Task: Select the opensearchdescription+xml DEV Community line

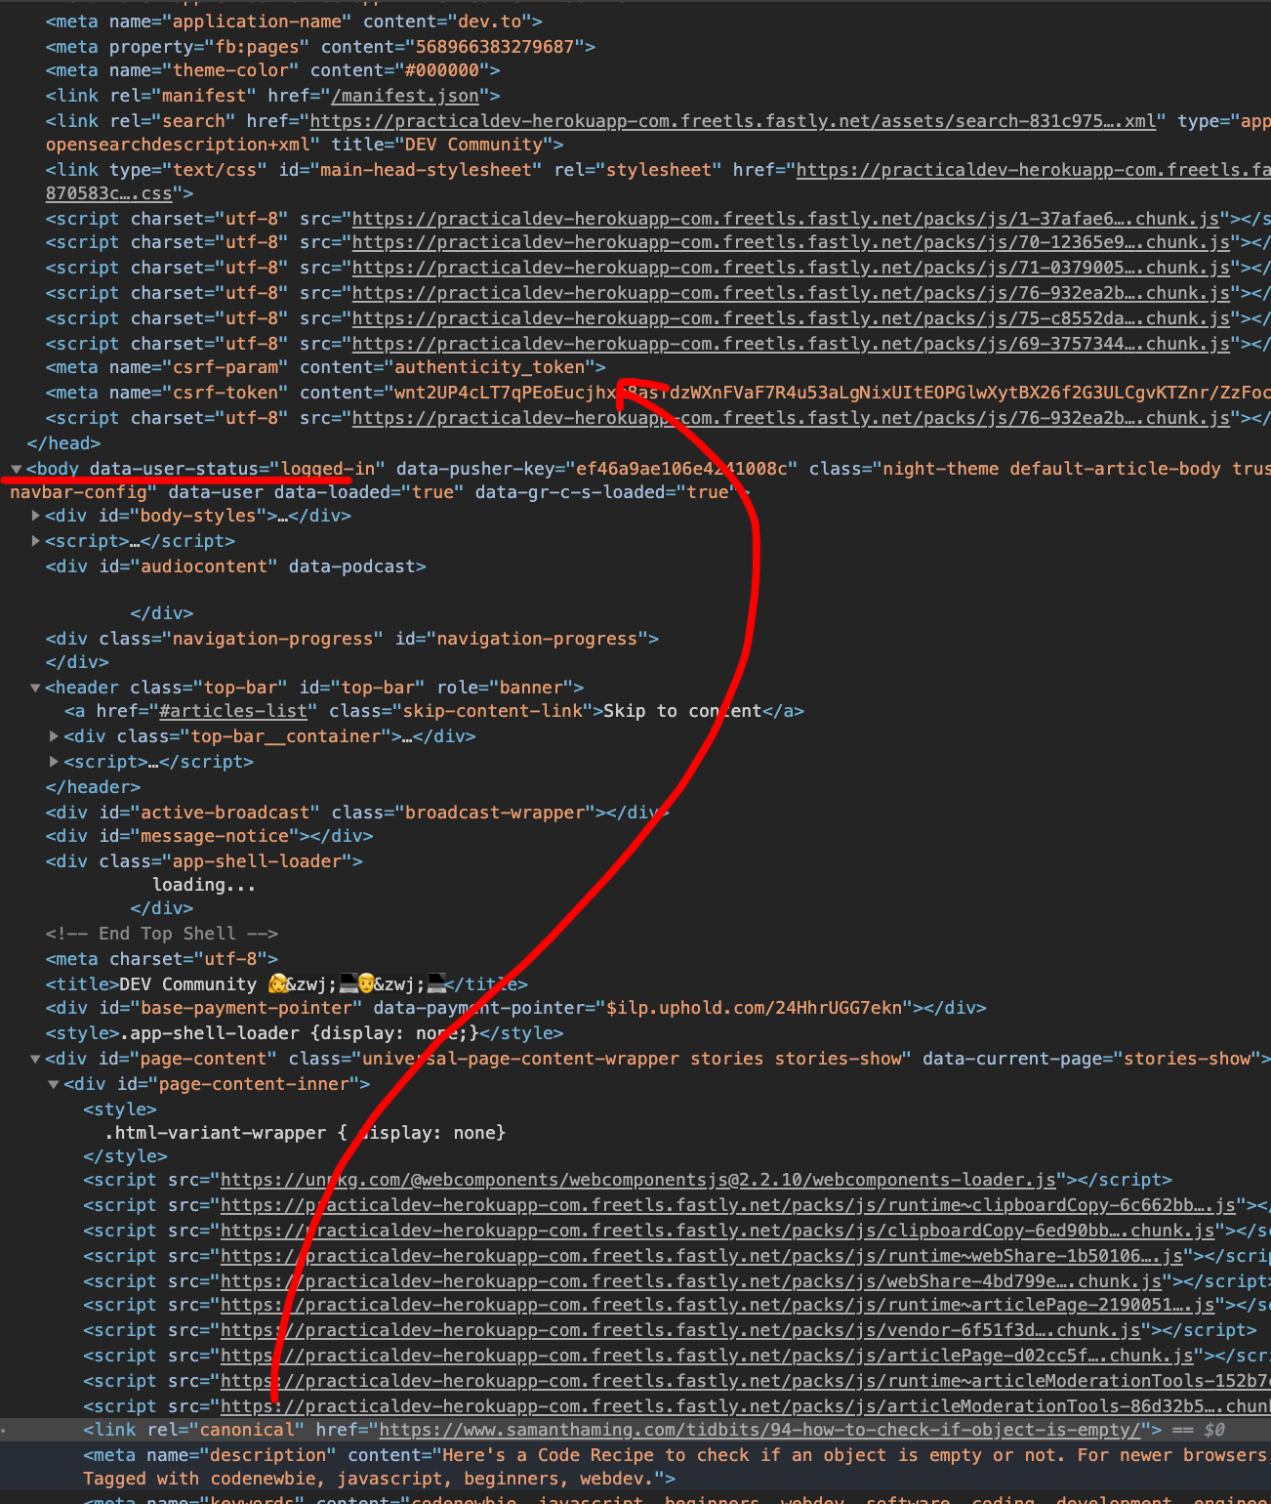Action: point(305,145)
